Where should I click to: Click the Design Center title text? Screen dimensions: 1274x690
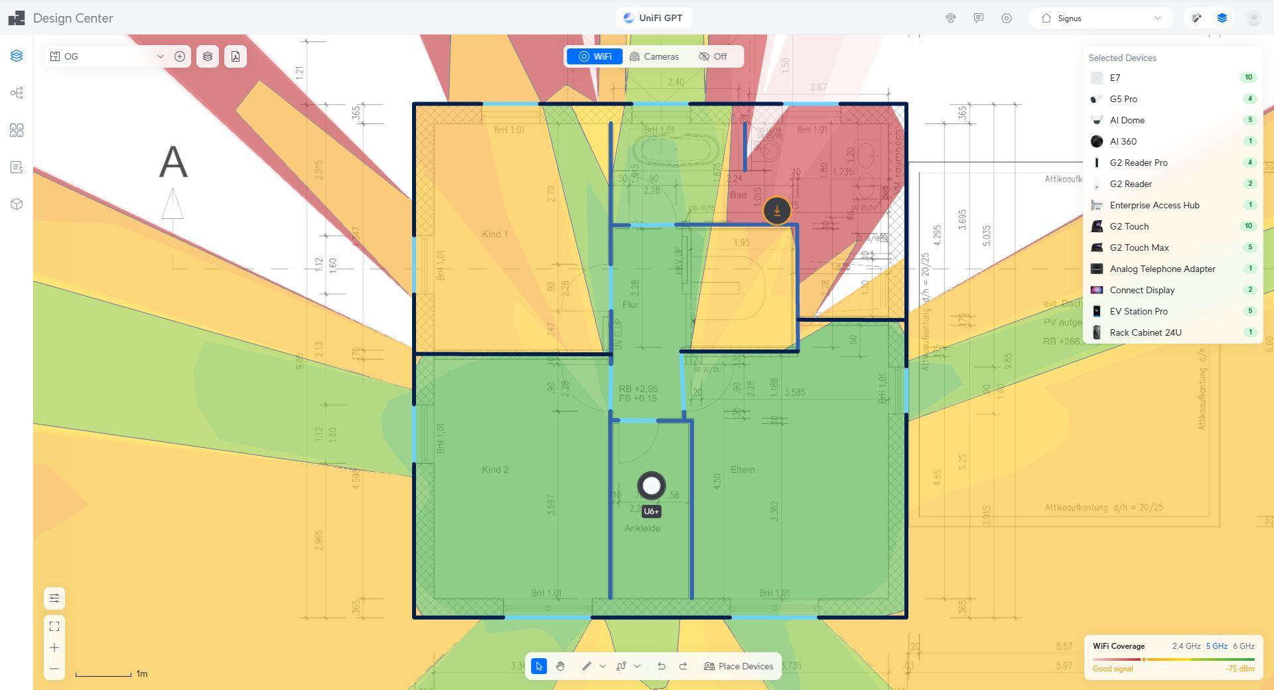73,18
